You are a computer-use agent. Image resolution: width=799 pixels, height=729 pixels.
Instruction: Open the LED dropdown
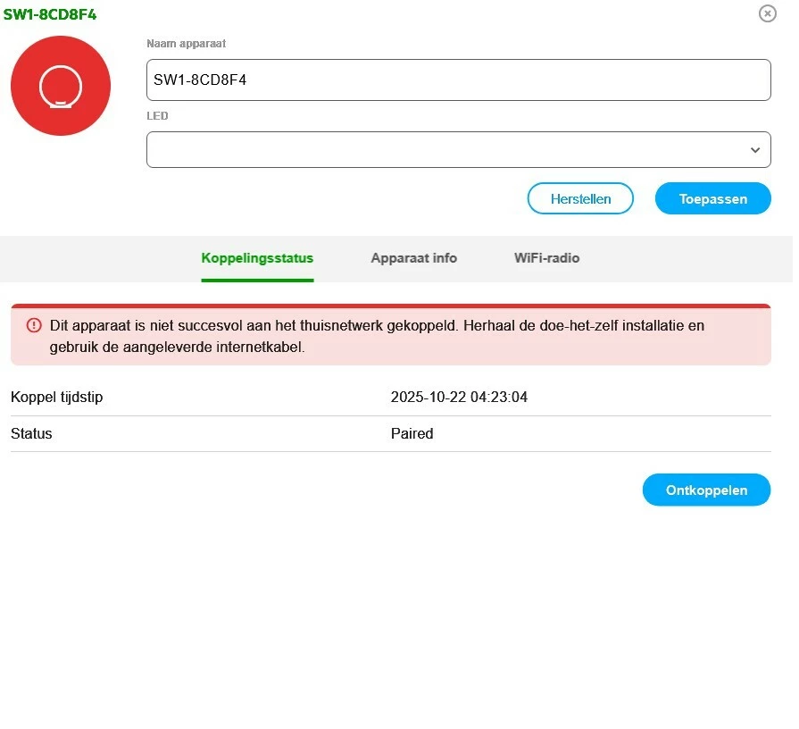coord(459,150)
